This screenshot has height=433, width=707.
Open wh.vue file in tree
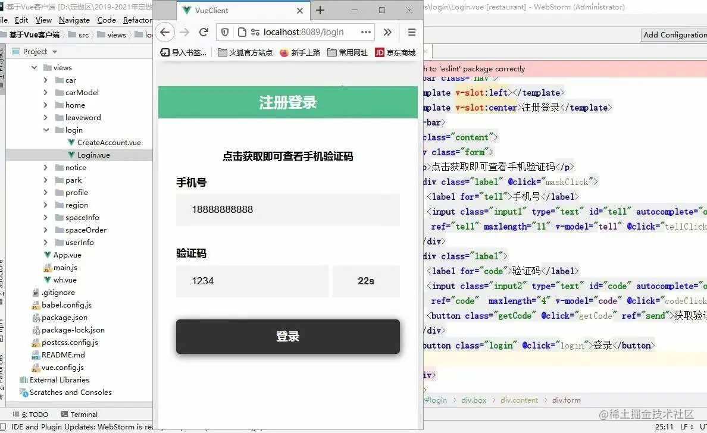(x=61, y=280)
